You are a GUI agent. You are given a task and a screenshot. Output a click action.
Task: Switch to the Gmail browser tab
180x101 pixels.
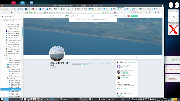[35, 9]
